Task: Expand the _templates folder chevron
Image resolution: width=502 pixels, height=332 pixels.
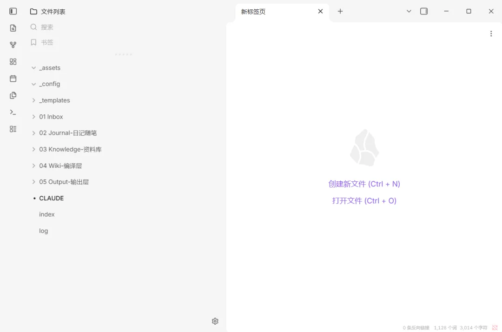Action: [33, 100]
